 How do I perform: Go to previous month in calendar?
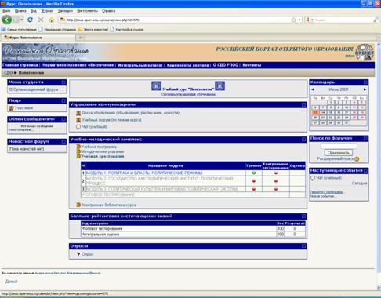pos(313,89)
